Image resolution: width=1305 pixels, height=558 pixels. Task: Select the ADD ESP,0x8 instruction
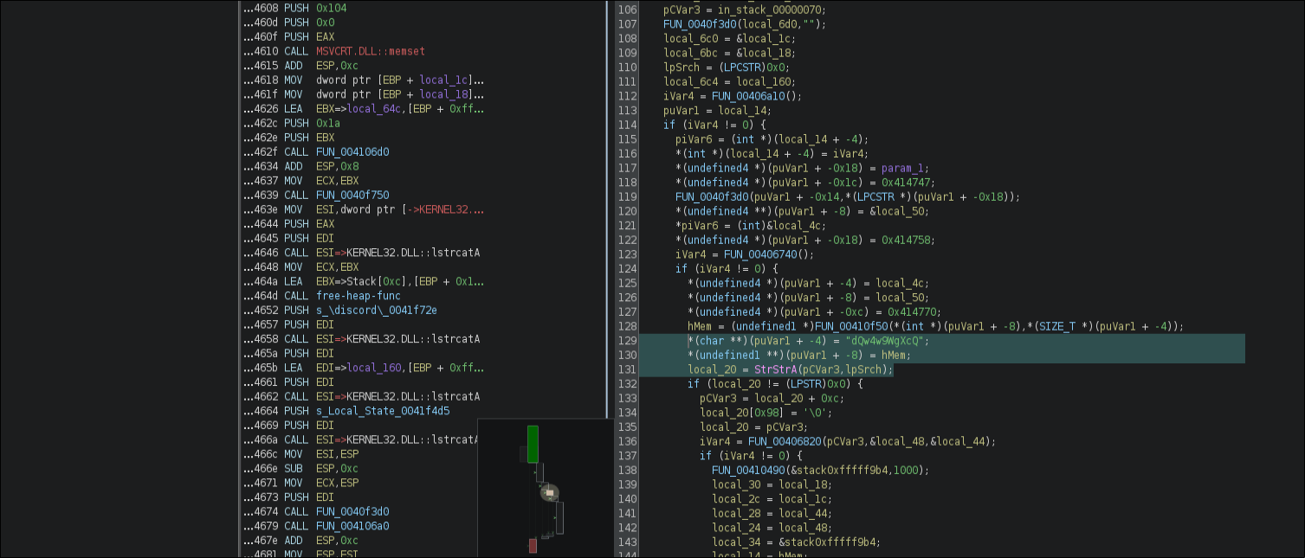pos(300,167)
